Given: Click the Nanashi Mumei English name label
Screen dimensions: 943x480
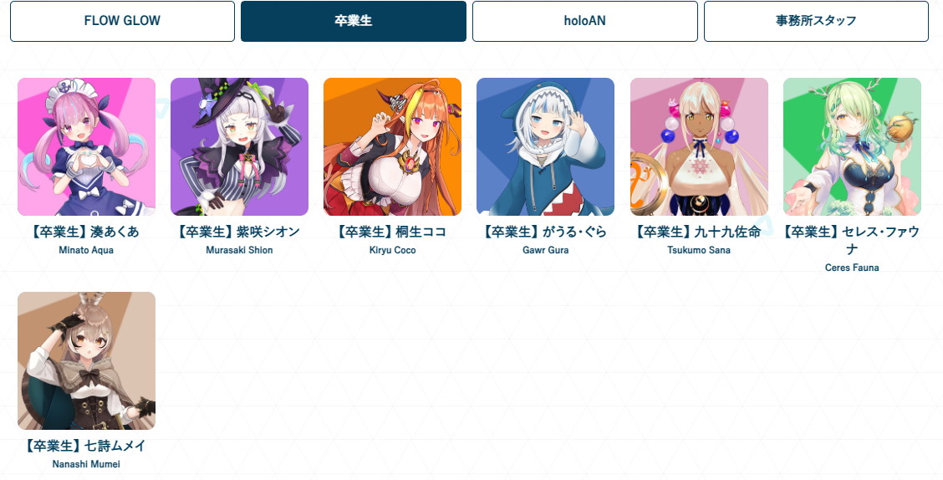Looking at the screenshot, I should [x=86, y=464].
